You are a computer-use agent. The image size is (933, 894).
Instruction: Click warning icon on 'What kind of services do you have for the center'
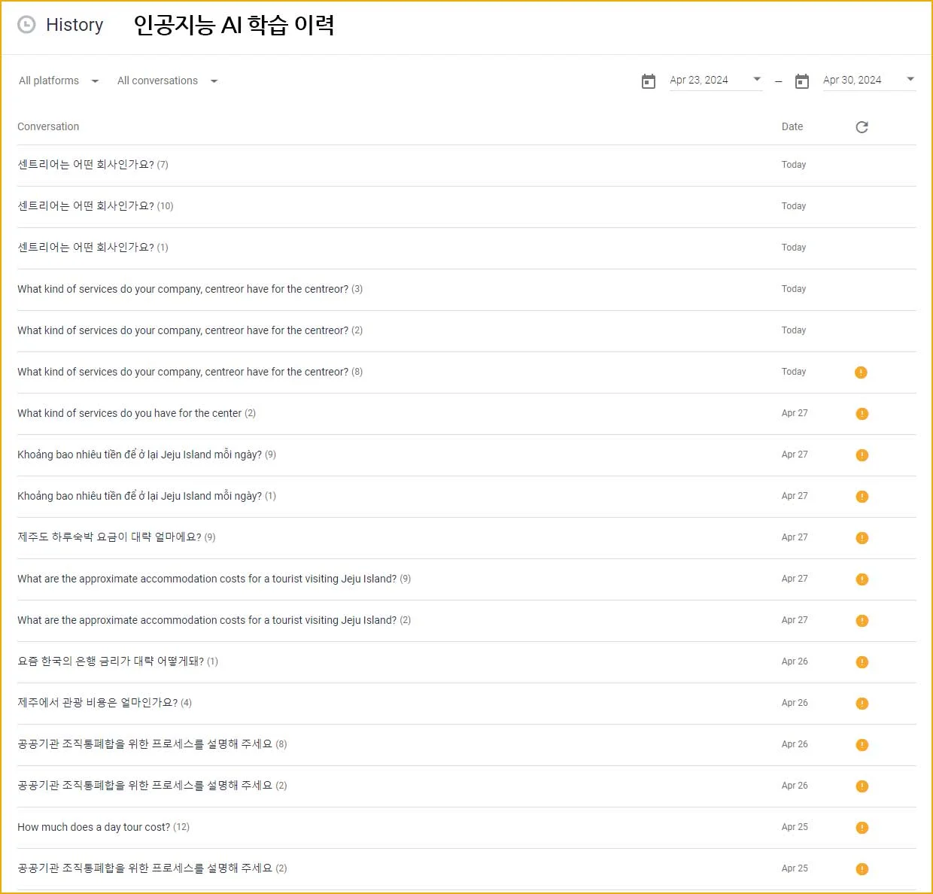[x=862, y=414]
